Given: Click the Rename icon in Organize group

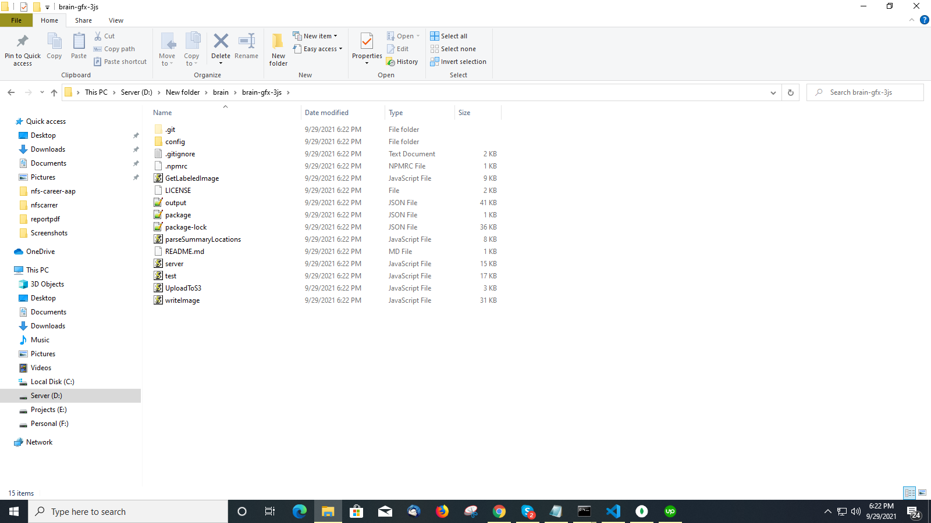Looking at the screenshot, I should (x=246, y=42).
